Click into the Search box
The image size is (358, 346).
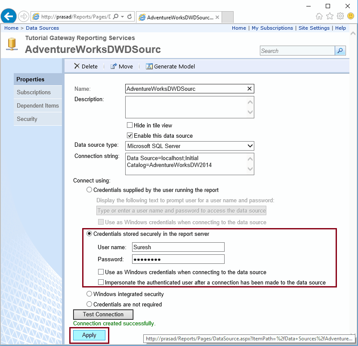coord(297,51)
